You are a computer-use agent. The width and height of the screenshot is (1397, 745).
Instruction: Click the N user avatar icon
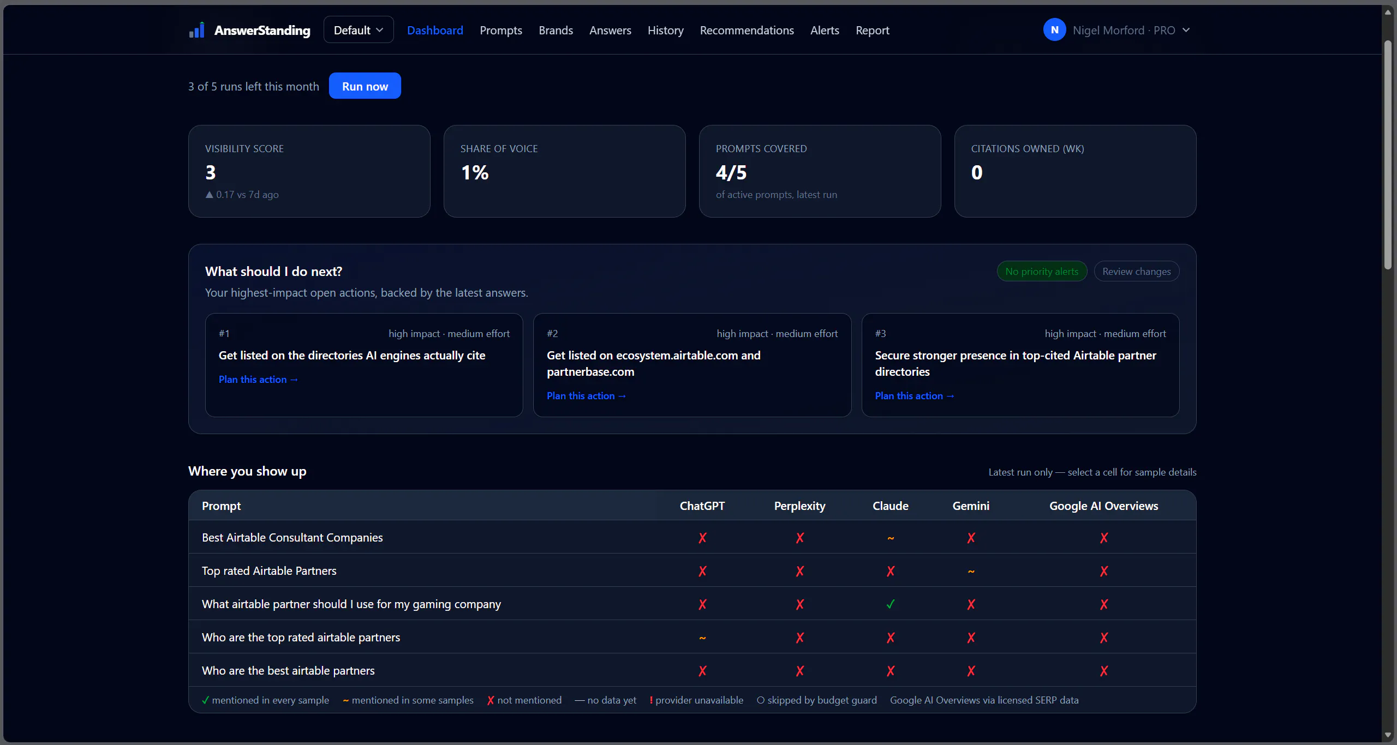tap(1054, 30)
